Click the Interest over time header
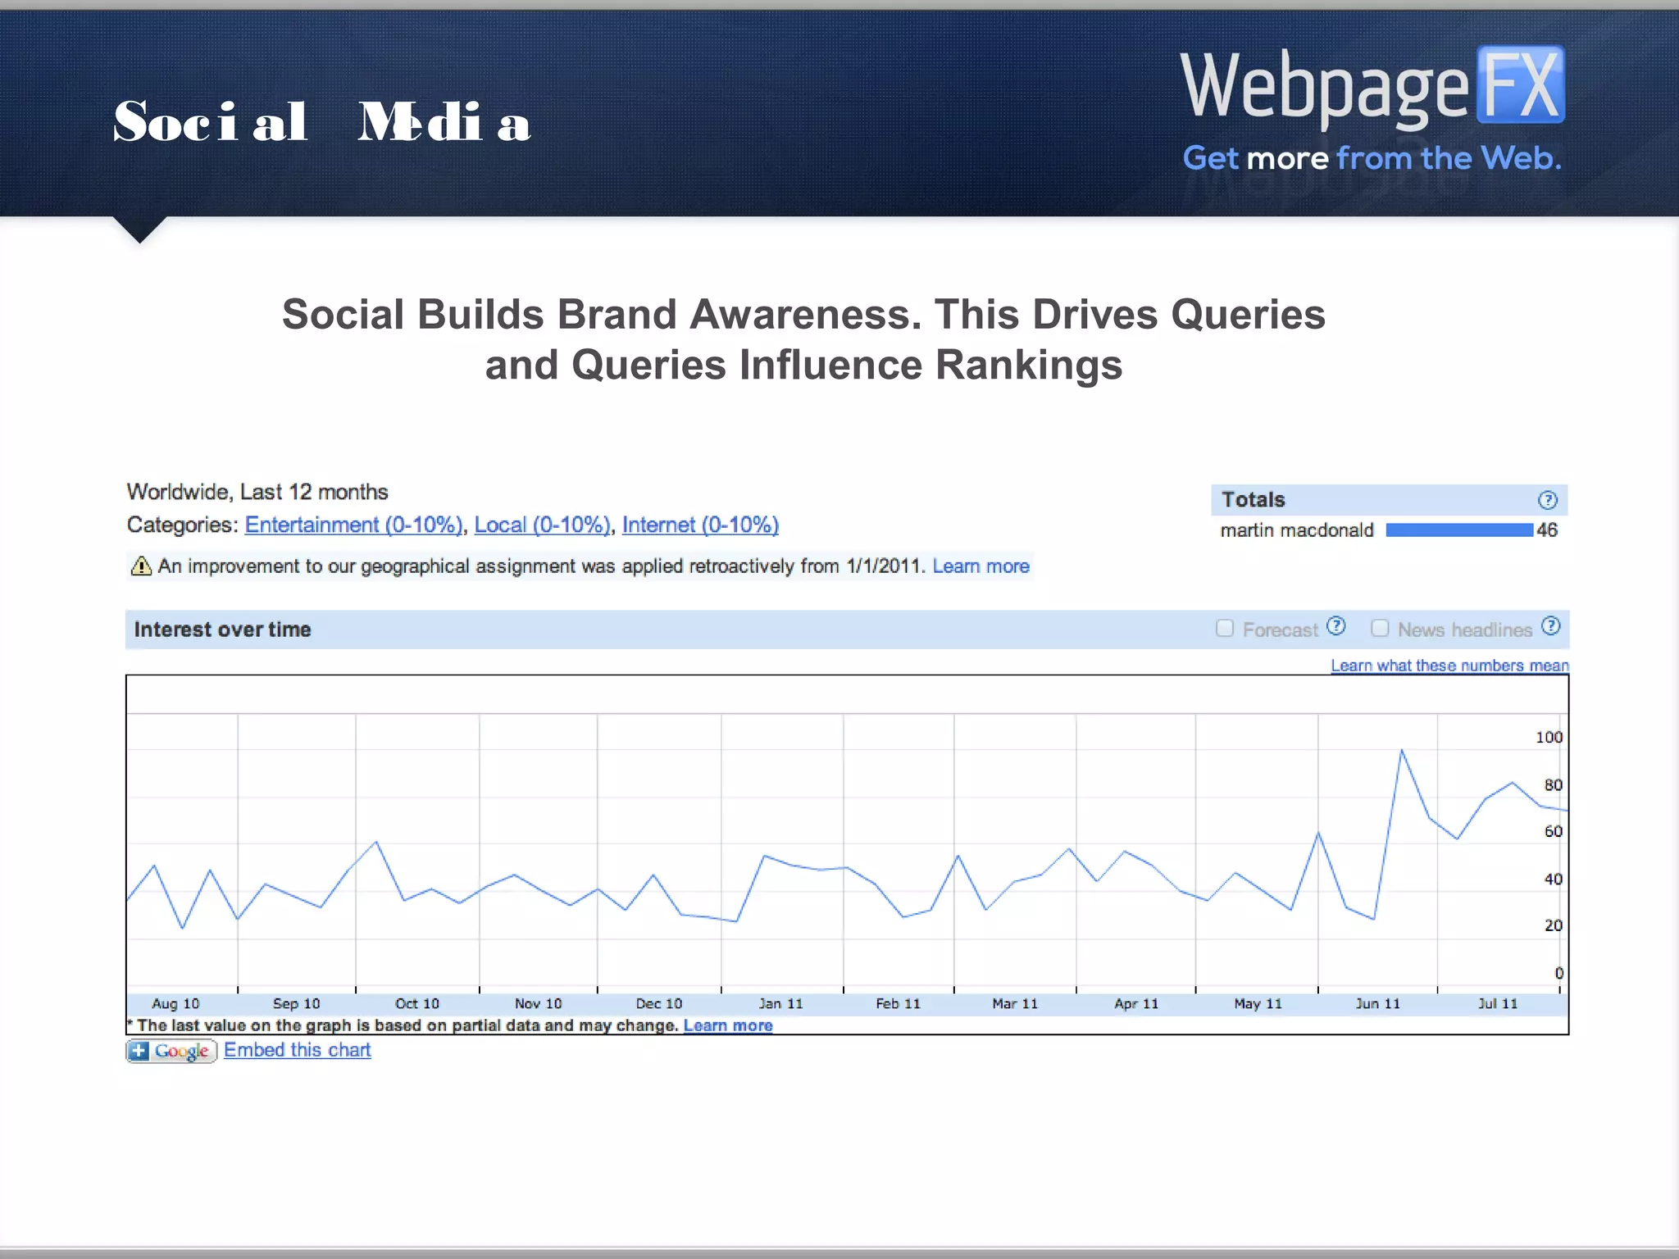Viewport: 1679px width, 1259px height. (222, 629)
